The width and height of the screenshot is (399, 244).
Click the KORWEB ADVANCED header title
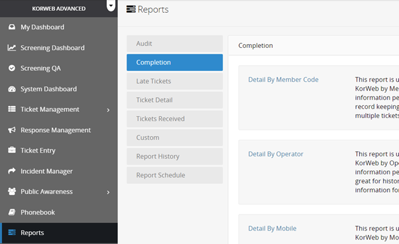pos(59,9)
